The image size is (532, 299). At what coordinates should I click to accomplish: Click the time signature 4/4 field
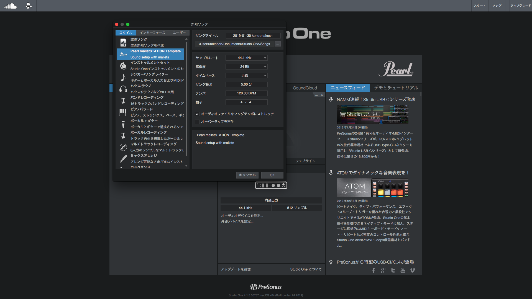(x=246, y=102)
